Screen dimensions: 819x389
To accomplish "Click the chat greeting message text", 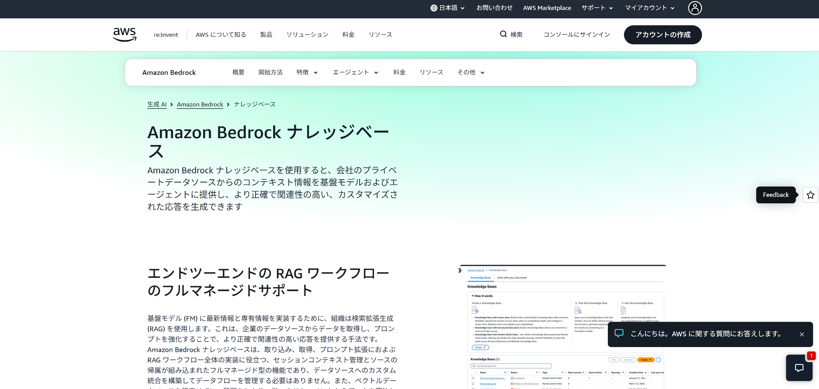I will (x=706, y=334).
